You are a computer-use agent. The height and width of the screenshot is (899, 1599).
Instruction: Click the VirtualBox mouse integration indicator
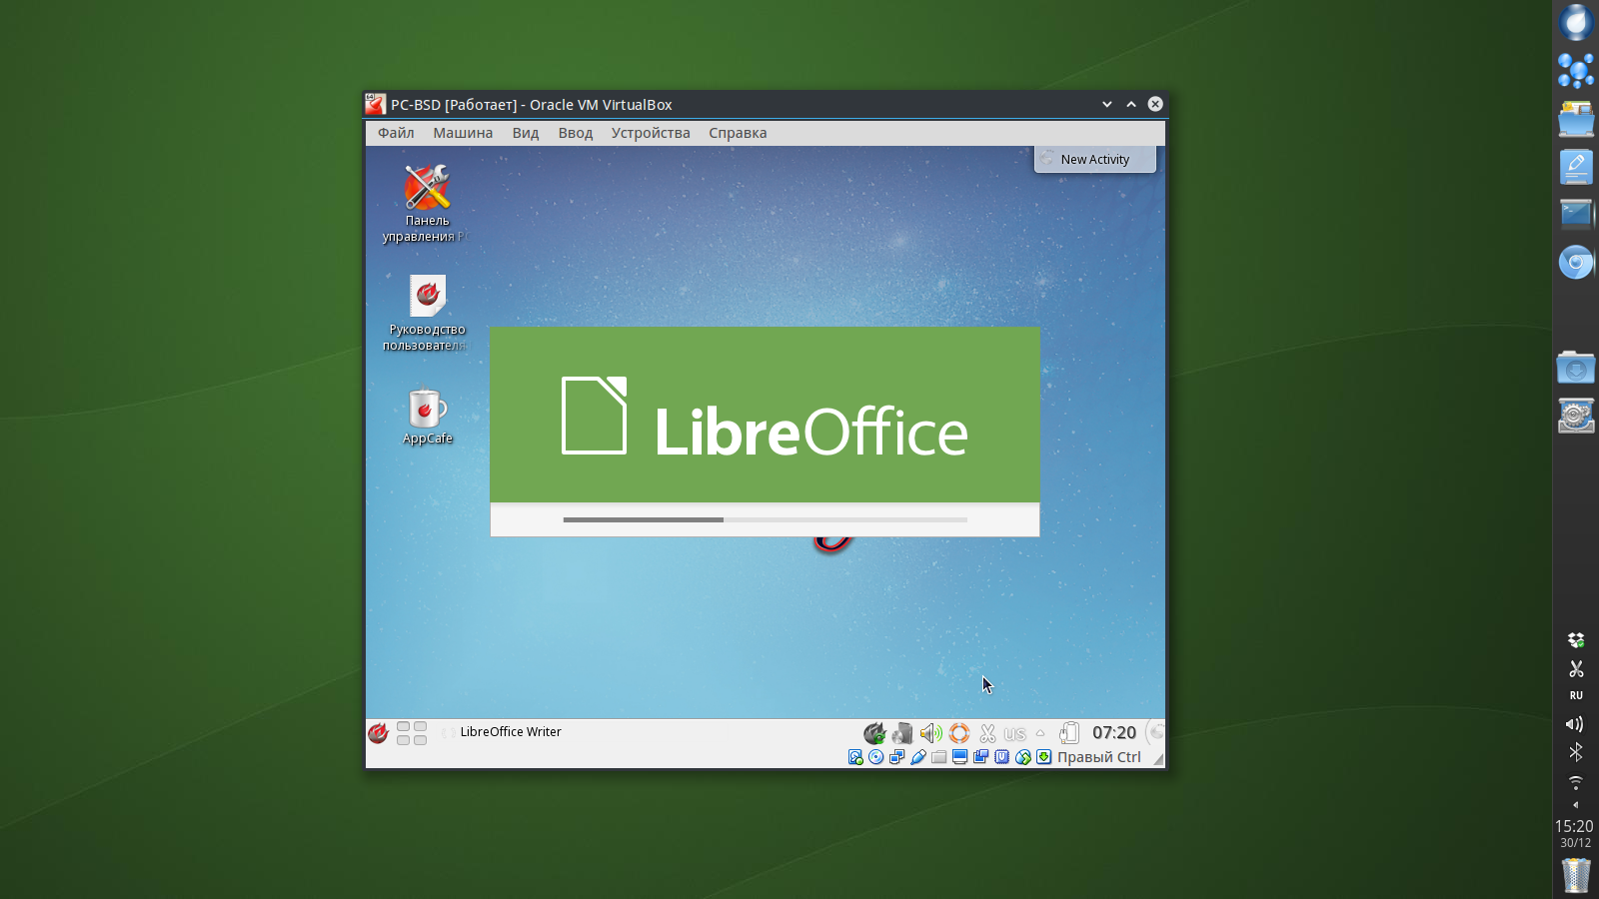pyautogui.click(x=1023, y=757)
